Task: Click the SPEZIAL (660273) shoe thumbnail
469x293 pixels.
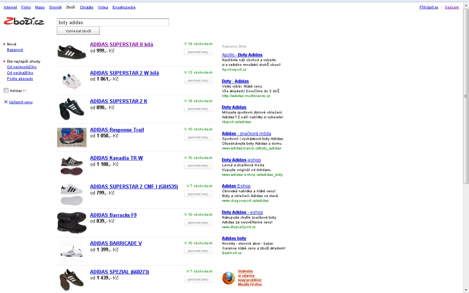Action: pos(72,280)
